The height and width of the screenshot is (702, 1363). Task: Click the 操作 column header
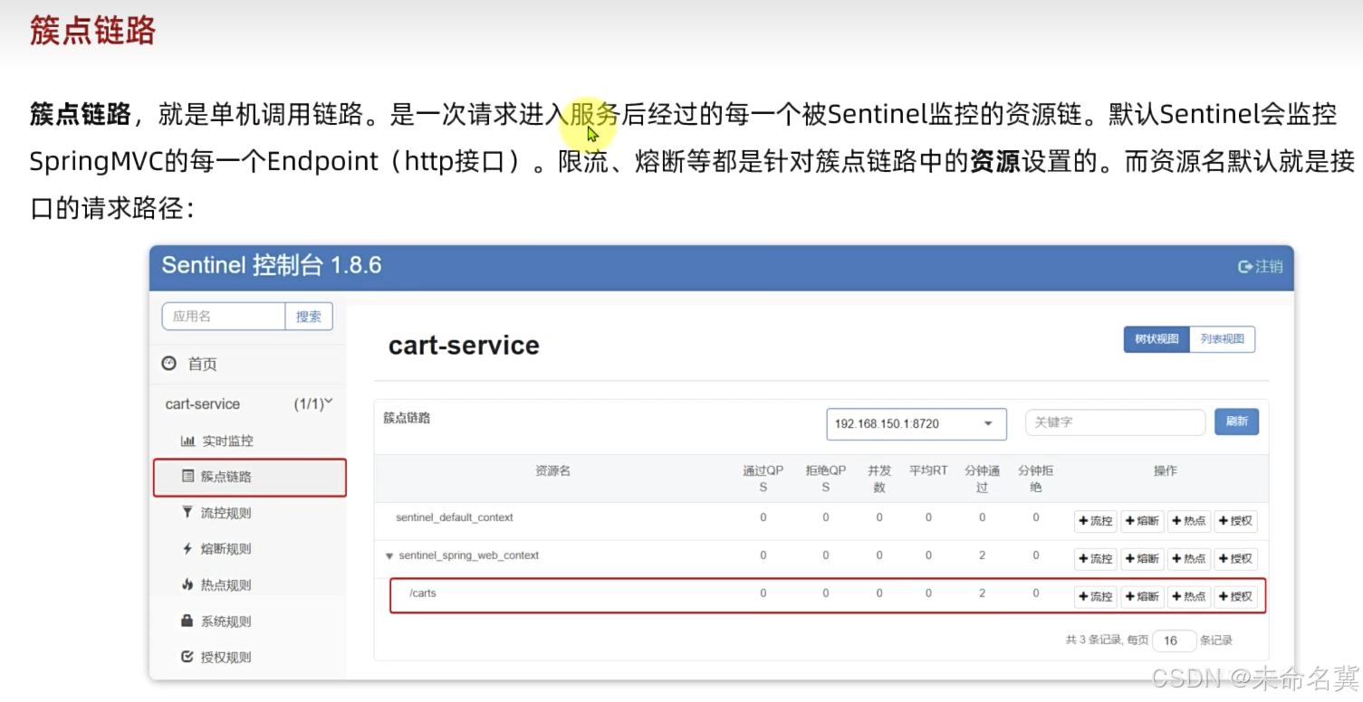click(x=1166, y=470)
